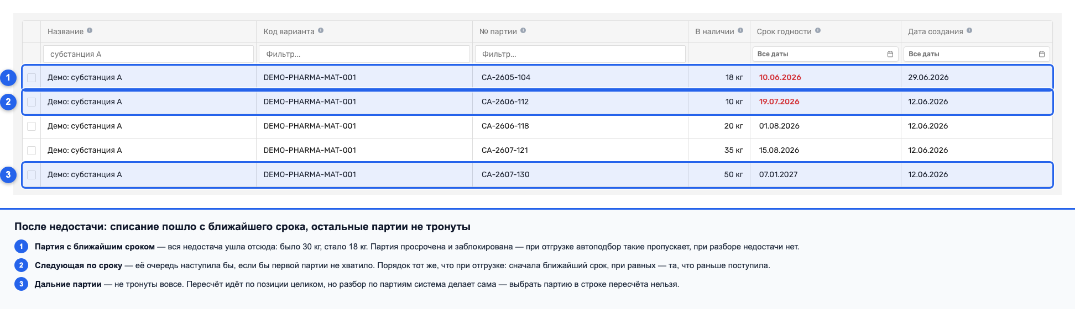Click variant code in CA-2607-121 row

coord(310,150)
